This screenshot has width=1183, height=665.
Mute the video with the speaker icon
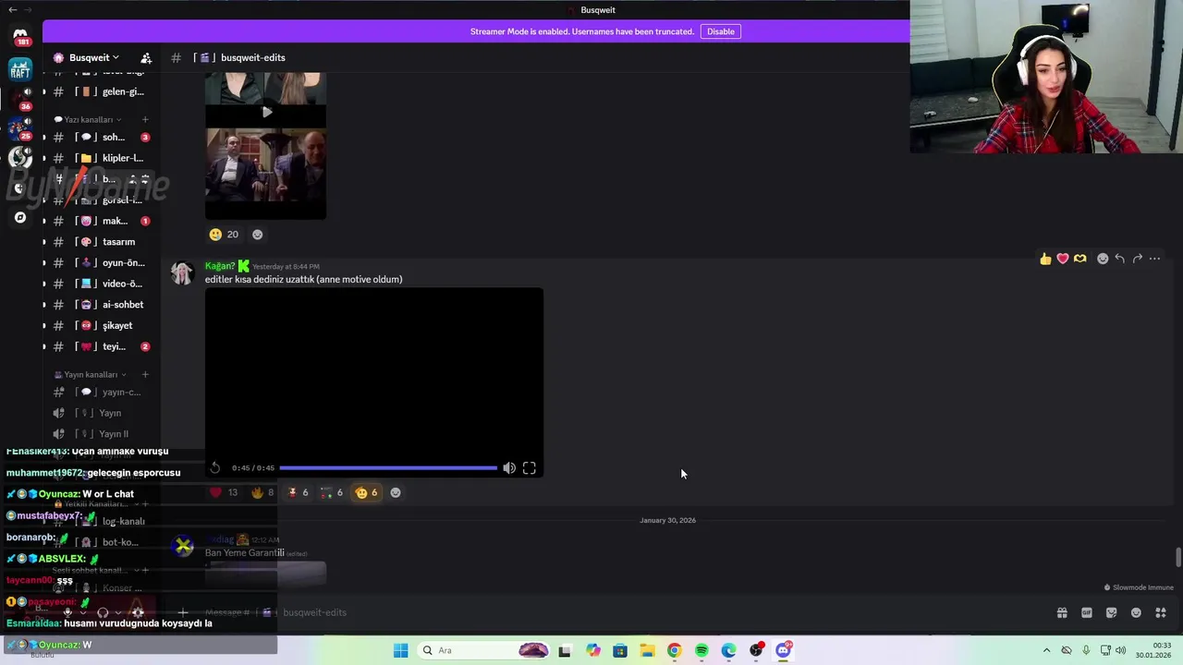point(509,468)
